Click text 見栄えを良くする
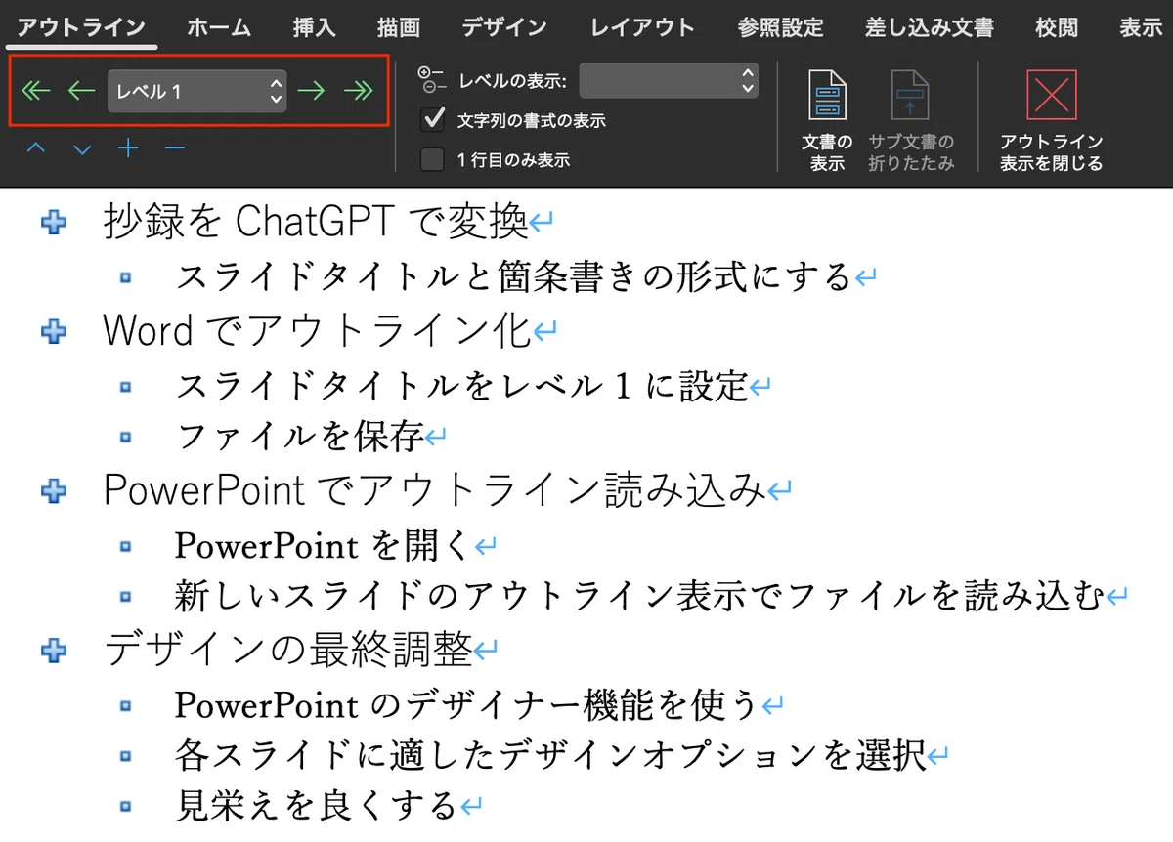Screen dimensions: 1173x842 click(x=318, y=806)
